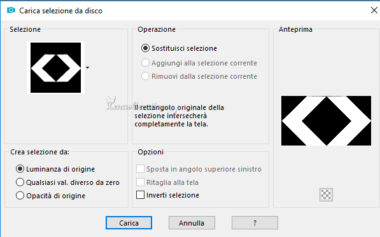The height and width of the screenshot is (237, 380).
Task: Click the diamond selection thumbnail
Action: [x=56, y=68]
